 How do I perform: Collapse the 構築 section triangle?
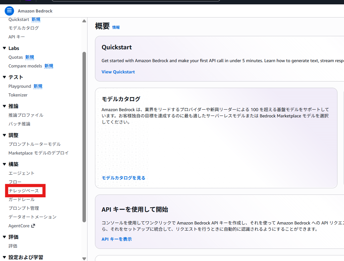pyautogui.click(x=4, y=164)
